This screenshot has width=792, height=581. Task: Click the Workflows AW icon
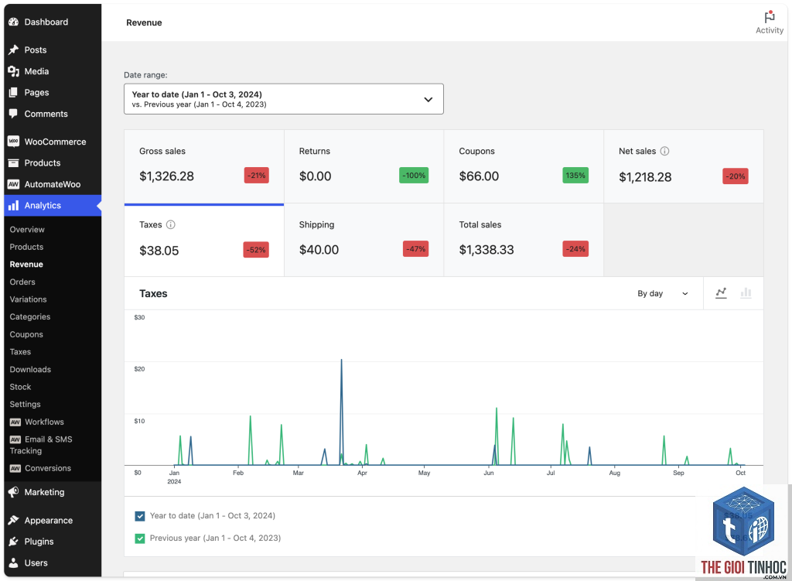click(x=15, y=422)
